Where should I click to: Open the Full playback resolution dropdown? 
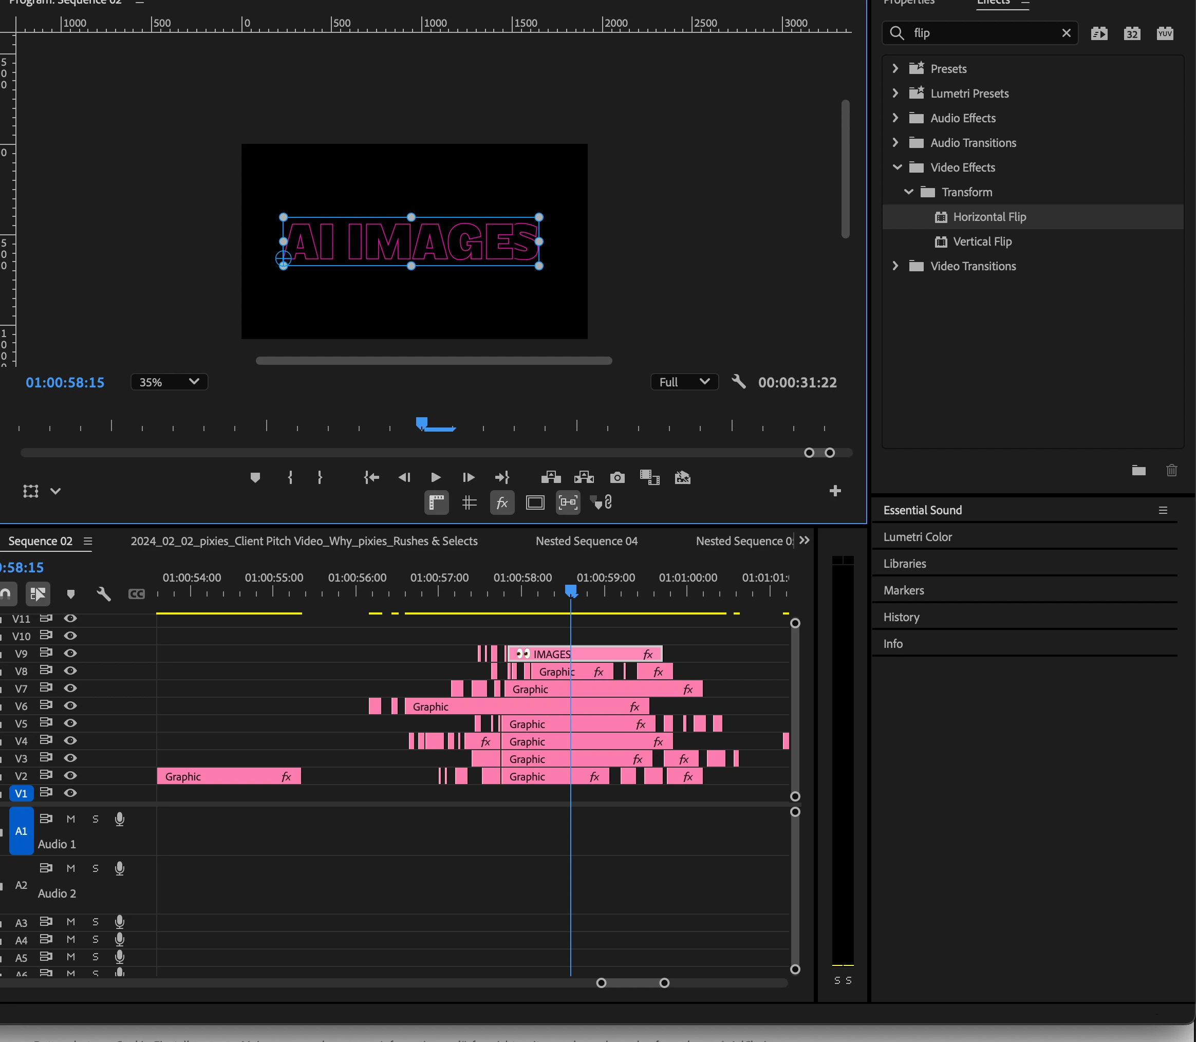[684, 382]
